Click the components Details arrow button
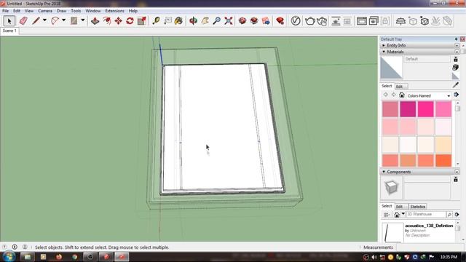Image resolution: width=466 pixels, height=262 pixels. [x=457, y=214]
